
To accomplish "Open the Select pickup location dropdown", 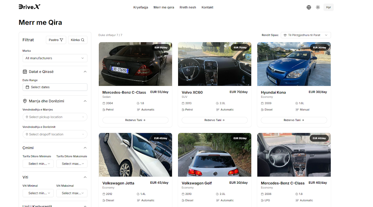I will [x=55, y=117].
